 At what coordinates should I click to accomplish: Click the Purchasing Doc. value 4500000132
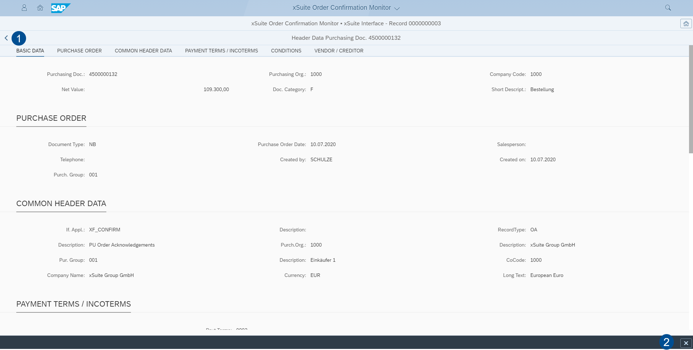(103, 74)
